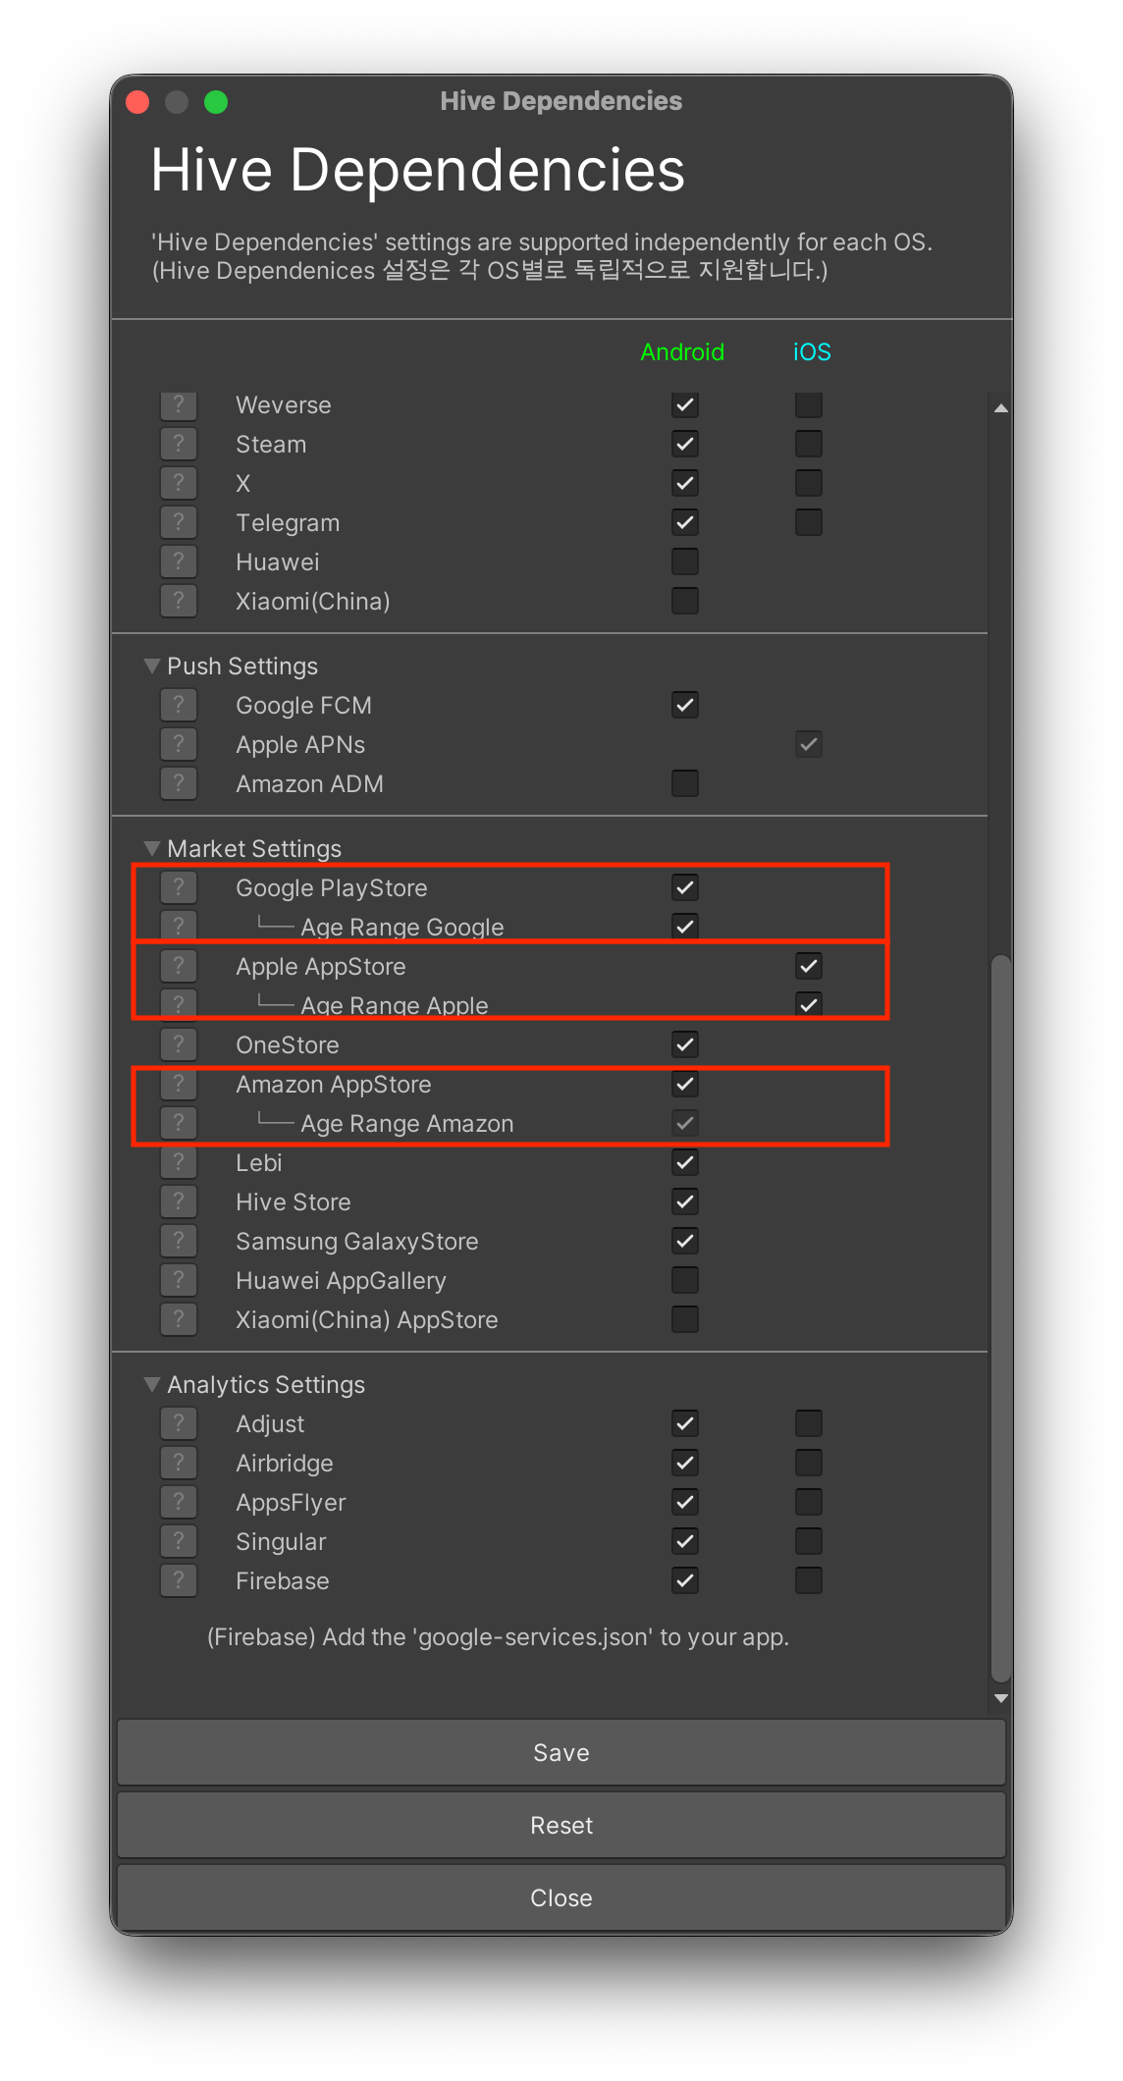Show help for Adjust analytics
Viewport: 1123px width, 2081px height.
pos(179,1423)
